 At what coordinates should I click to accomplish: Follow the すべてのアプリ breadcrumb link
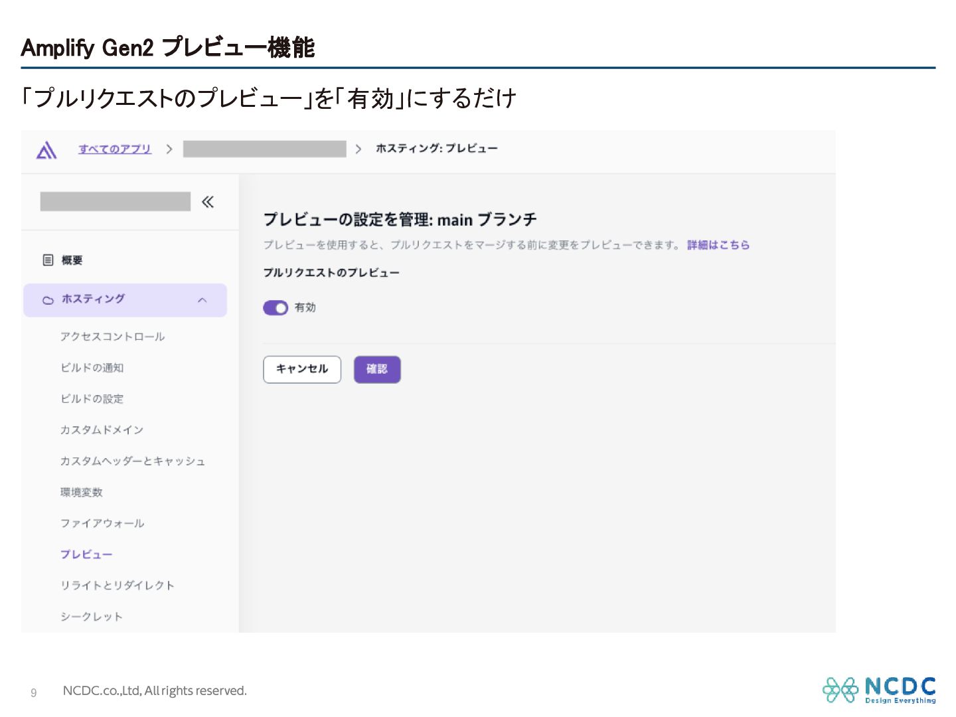tap(115, 149)
